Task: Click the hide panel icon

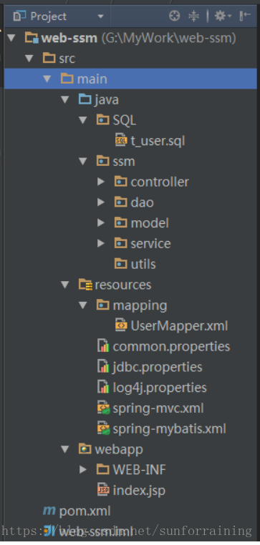Action: click(245, 16)
